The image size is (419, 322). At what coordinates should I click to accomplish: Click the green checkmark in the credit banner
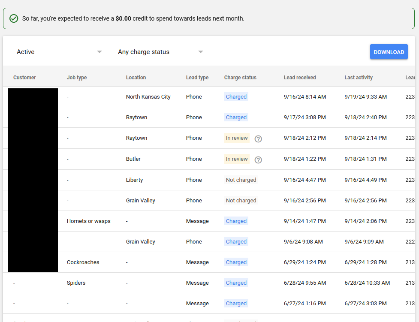click(x=13, y=18)
